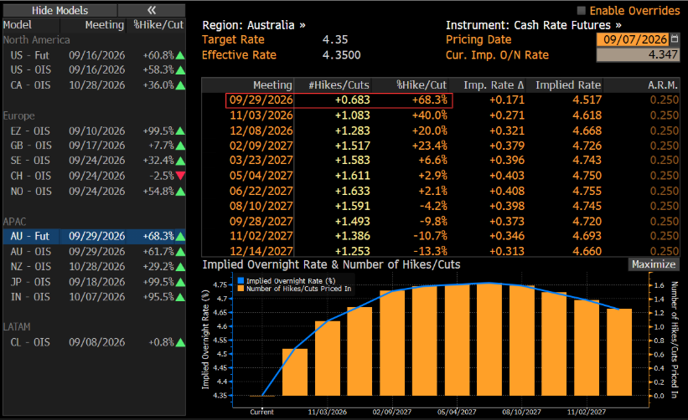Click the green up arrow on JP - OIS
Screen dimensions: 688x420
(180, 282)
